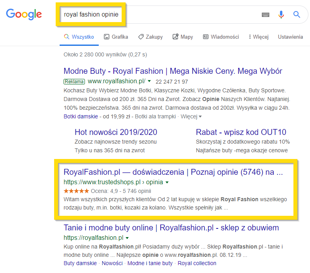This screenshot has height=273, width=310.
Task: Open the on-screen keyboard icon
Action: pos(265,15)
